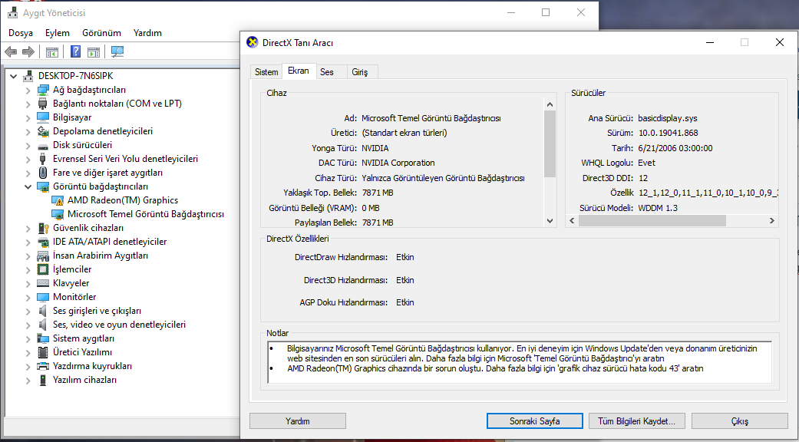Click the Cihaz list scroll down arrow
Image resolution: width=799 pixels, height=442 pixels.
(x=550, y=220)
